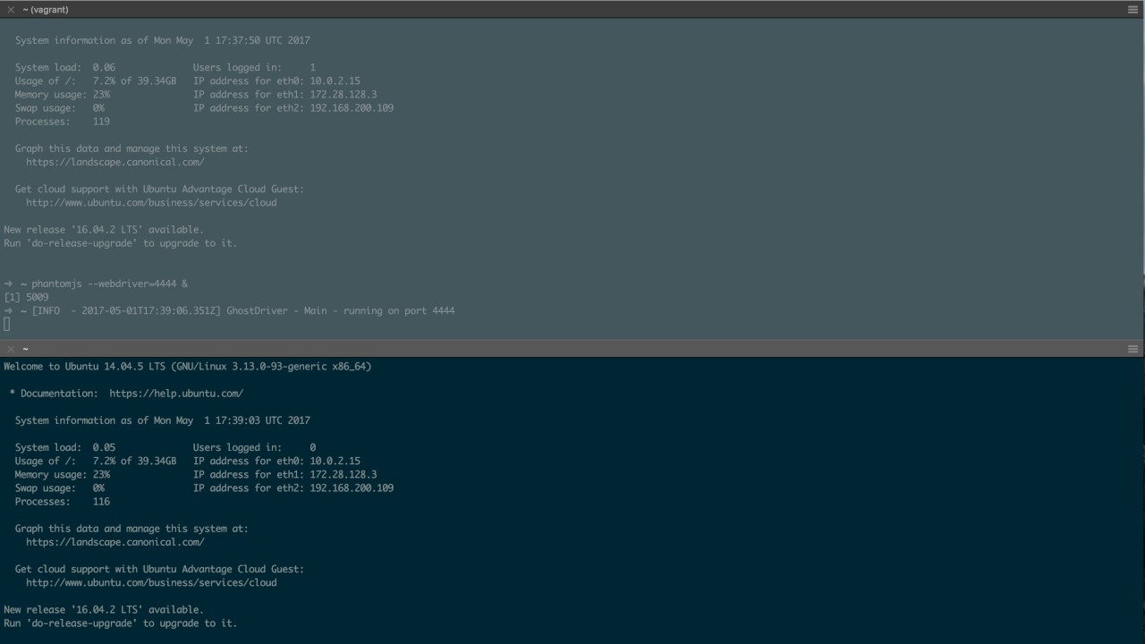
Task: Click "Usage of /: 7.2% of 39.34GB" in vagrant pane
Action: pyautogui.click(x=96, y=80)
